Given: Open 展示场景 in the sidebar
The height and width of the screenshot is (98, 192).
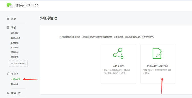Looking at the screenshot, I should click(15, 84).
